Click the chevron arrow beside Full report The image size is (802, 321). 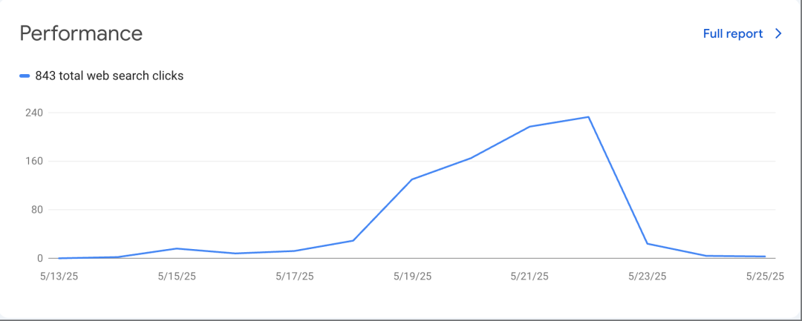click(x=778, y=33)
